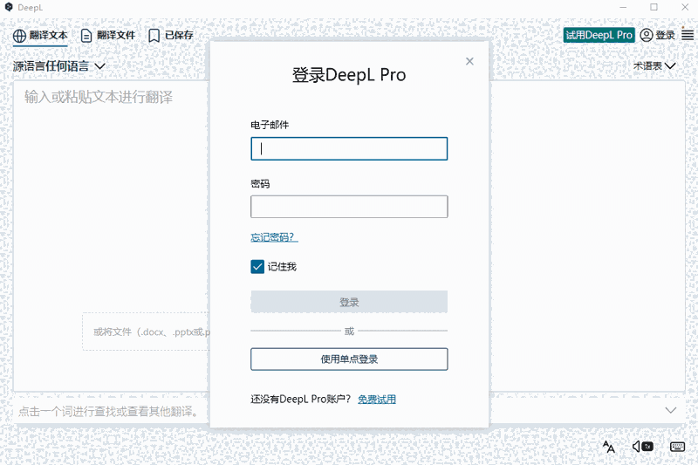Click 点击一个词进行查找或查看其他翻译 bar
Screen dimensions: 698x465
tap(110, 411)
